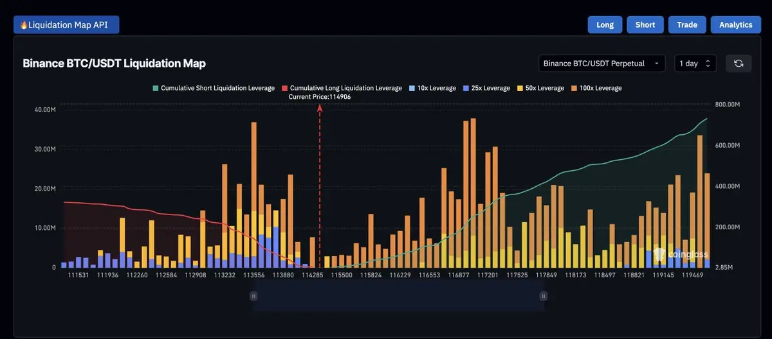This screenshot has height=339, width=772.
Task: Expand the Binance BTC/USDT Perpetual dropdown
Action: pyautogui.click(x=602, y=63)
